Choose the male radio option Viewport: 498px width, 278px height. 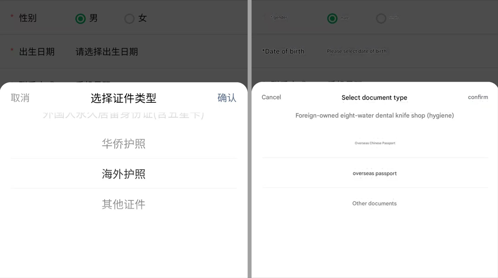point(332,18)
